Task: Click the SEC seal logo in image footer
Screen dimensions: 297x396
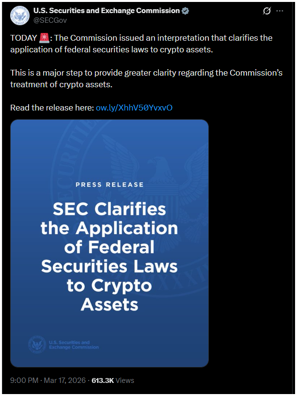Action: pyautogui.click(x=37, y=344)
